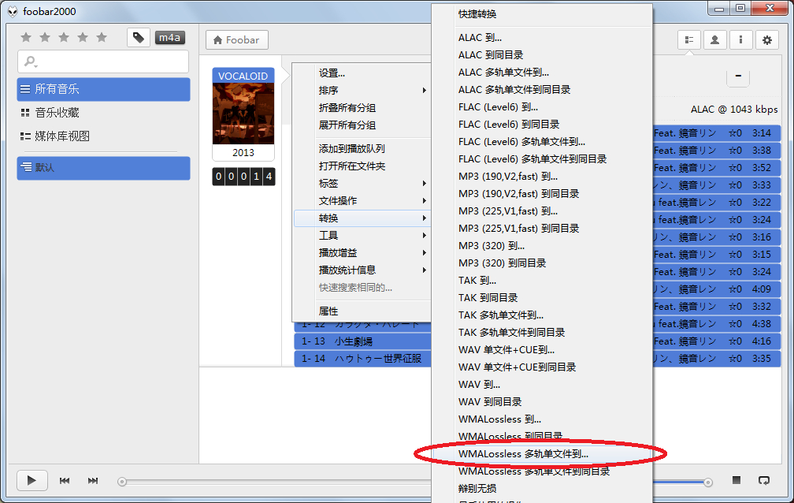This screenshot has height=503, width=794.
Task: Choose WAV 单文件+CUE到...
Action: coord(542,349)
